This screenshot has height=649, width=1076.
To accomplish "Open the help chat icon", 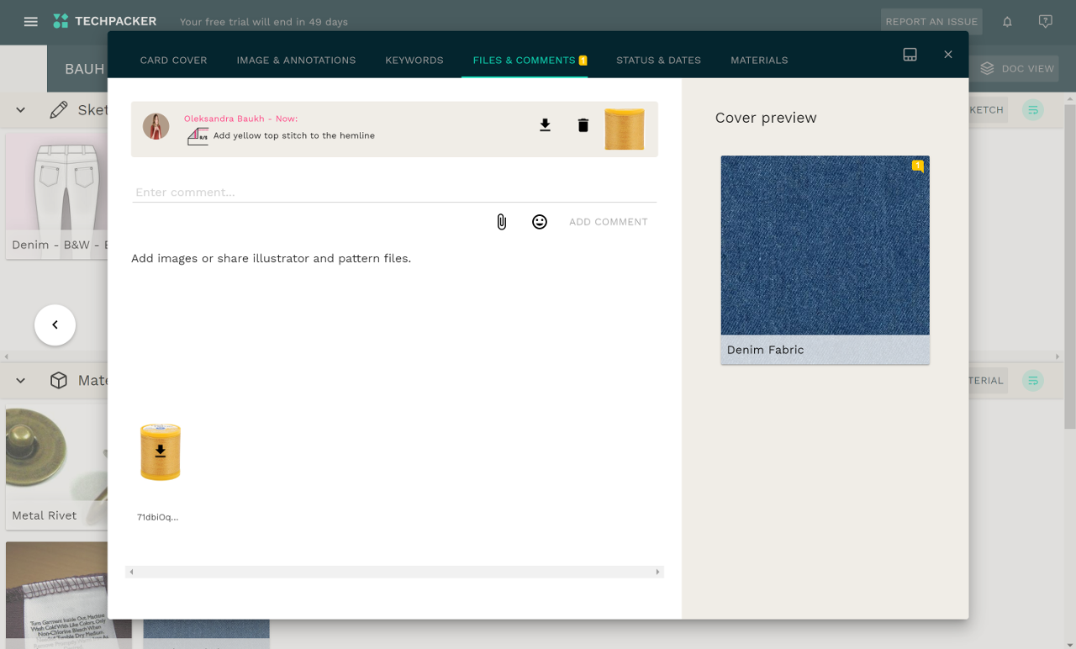I will [x=1045, y=22].
